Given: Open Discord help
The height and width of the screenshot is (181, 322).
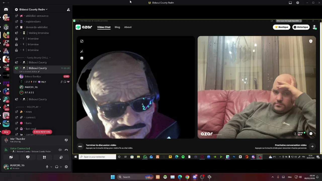Looking at the screenshot, I should point(298,3).
